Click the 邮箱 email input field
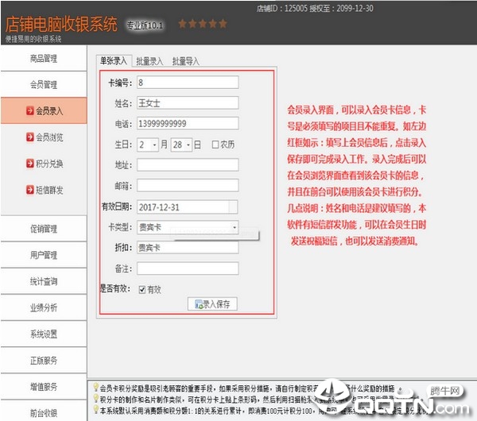 (x=188, y=185)
